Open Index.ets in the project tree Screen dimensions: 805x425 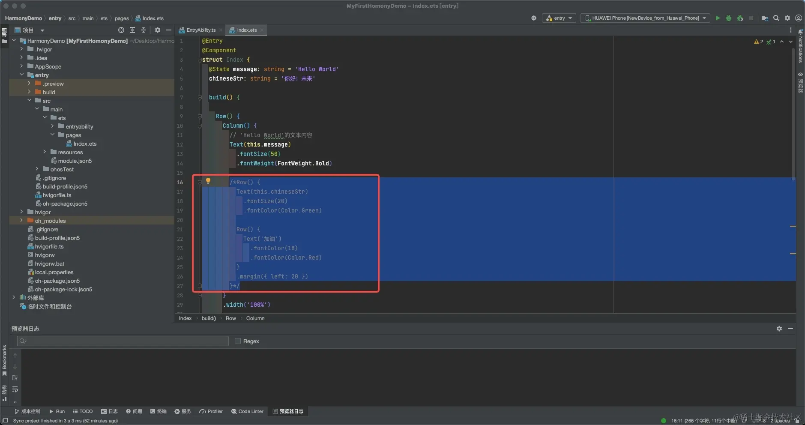[x=85, y=144]
